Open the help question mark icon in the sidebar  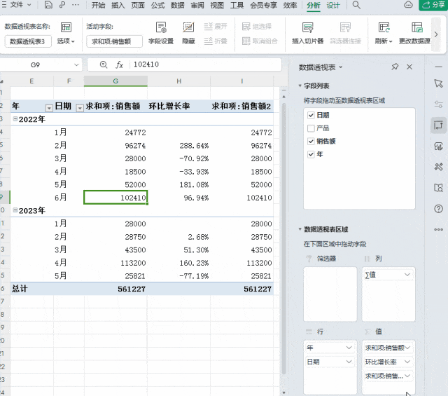[x=439, y=209]
